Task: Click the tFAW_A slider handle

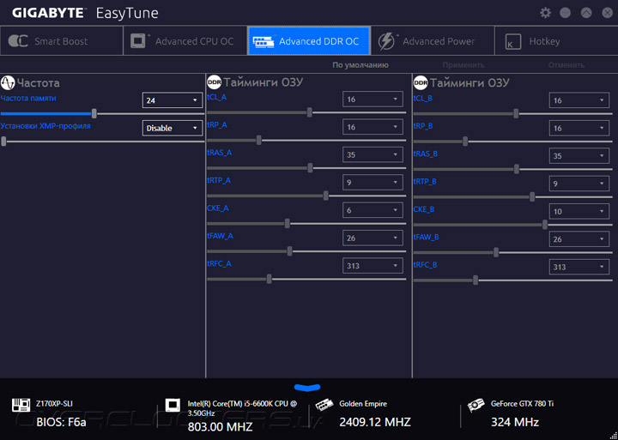Action: pyautogui.click(x=290, y=251)
